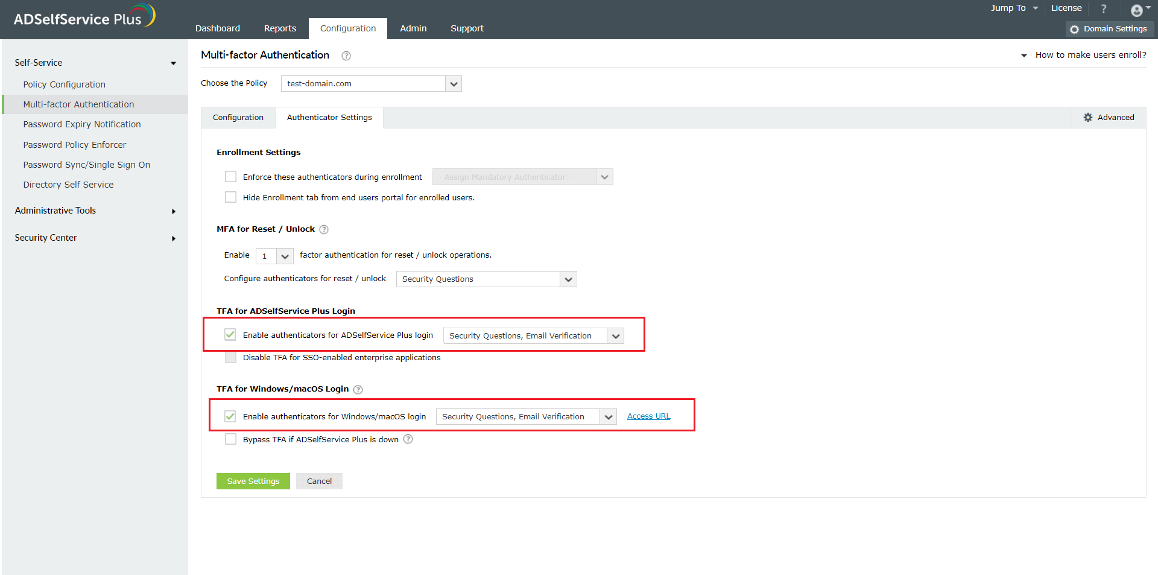Image resolution: width=1158 pixels, height=575 pixels.
Task: Open the License link
Action: pyautogui.click(x=1066, y=8)
